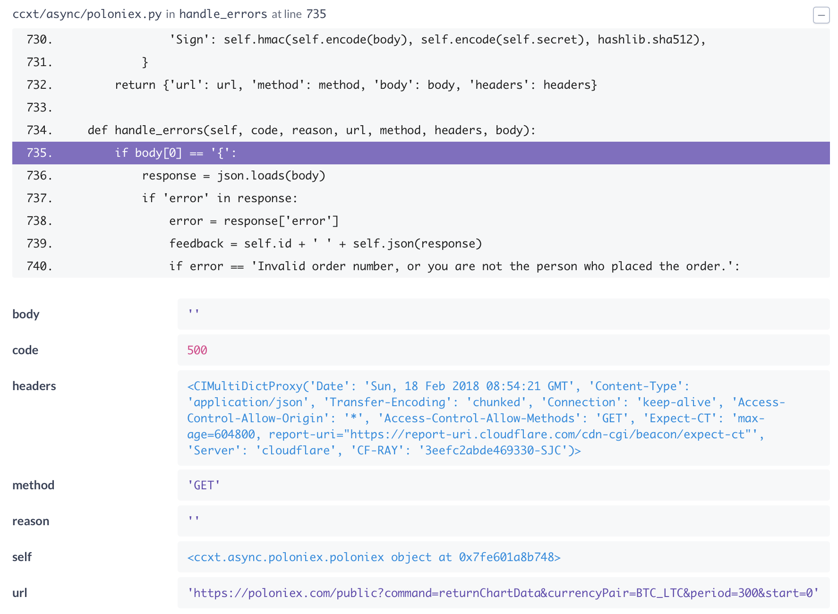
Task: Click line number 730
Action: pyautogui.click(x=39, y=40)
